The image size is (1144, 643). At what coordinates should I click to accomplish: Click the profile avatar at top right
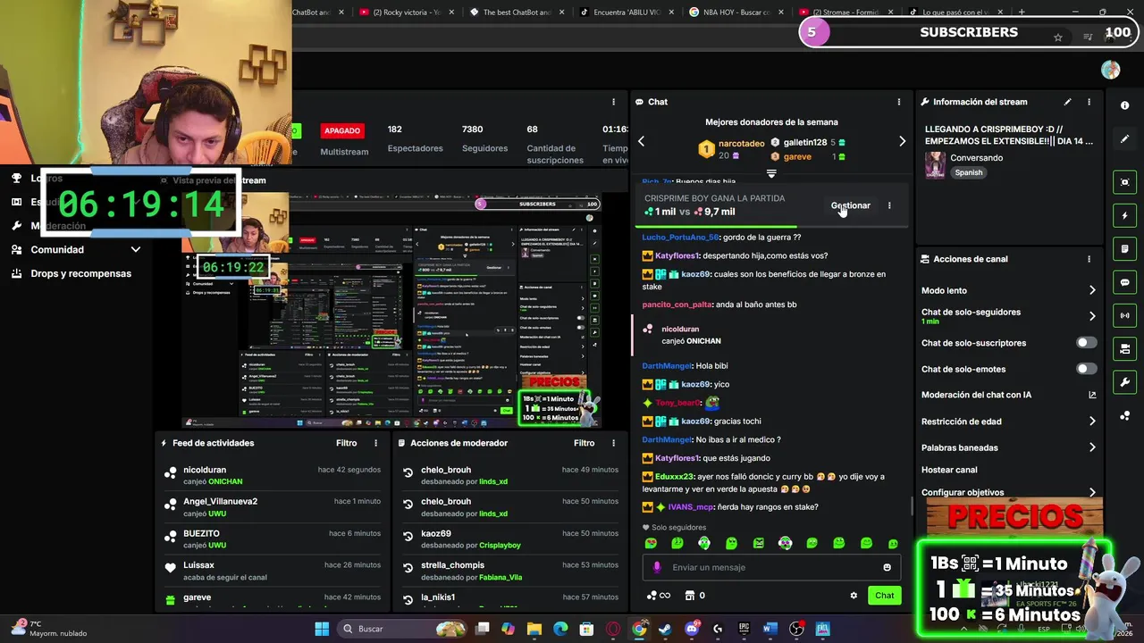(1111, 71)
